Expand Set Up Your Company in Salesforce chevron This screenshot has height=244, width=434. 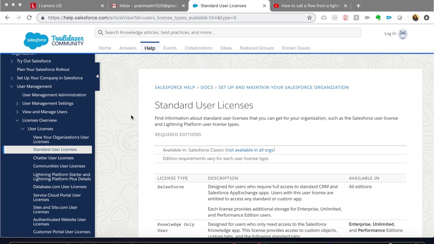coord(12,78)
